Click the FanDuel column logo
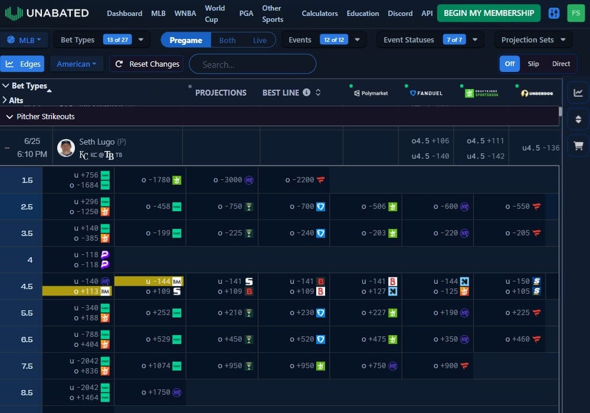 point(427,93)
